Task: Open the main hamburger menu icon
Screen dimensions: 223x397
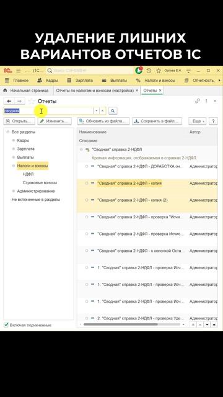Action: (18, 71)
